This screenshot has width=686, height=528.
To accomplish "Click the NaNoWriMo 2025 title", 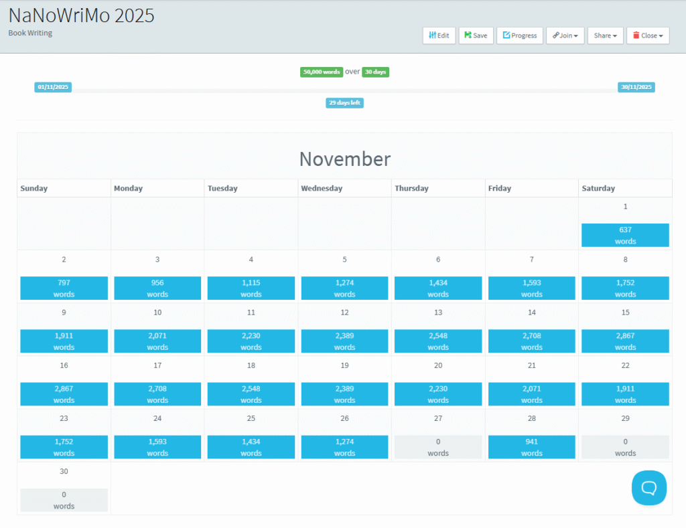I will (80, 15).
